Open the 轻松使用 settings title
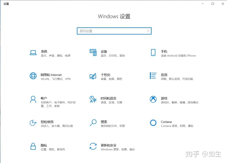The height and width of the screenshot is (163, 227). coord(47,122)
